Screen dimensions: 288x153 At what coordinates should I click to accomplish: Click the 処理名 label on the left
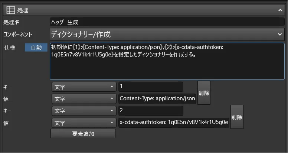11,22
